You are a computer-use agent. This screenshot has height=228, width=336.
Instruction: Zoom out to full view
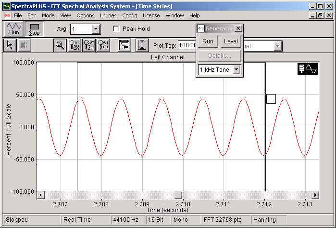point(103,45)
